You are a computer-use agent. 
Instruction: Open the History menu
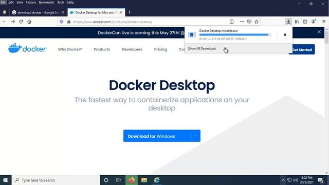(x=31, y=2)
